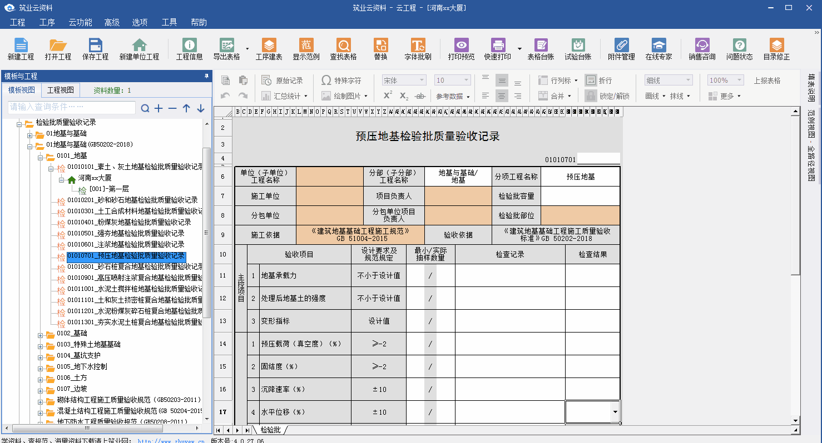Click the 保存工程 (Save Project) icon
Viewport: 822px width, 443px height.
point(95,49)
